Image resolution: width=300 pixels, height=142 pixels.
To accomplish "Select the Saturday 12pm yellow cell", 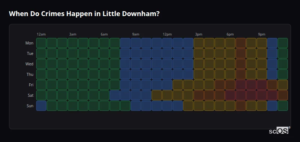I will click(167, 95).
